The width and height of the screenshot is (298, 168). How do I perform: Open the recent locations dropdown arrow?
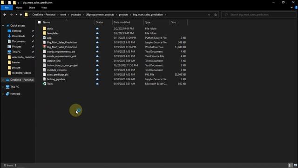pyautogui.click(x=16, y=14)
